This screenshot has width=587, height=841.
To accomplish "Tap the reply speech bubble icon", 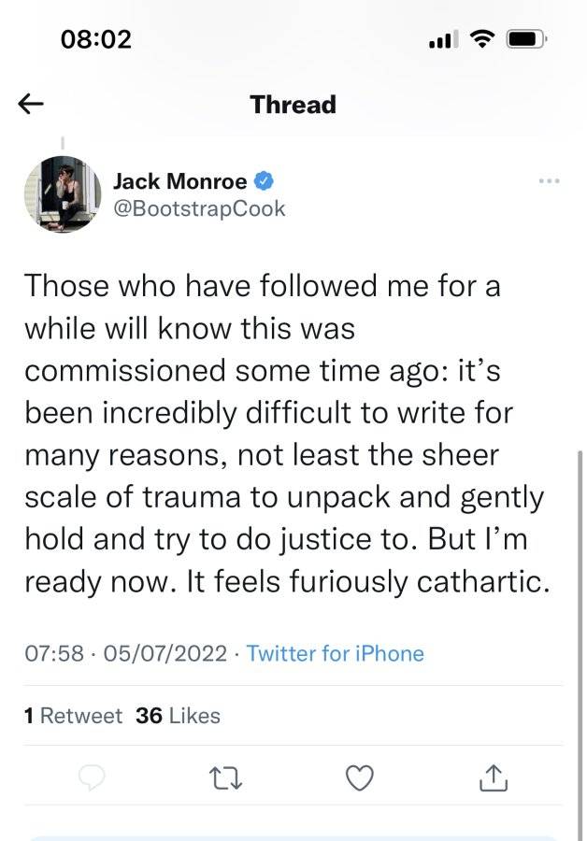I will 92,777.
